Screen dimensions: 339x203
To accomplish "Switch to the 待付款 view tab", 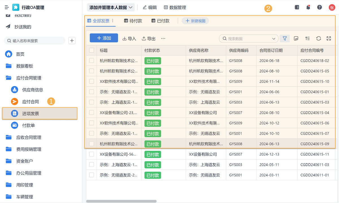I will [133, 21].
